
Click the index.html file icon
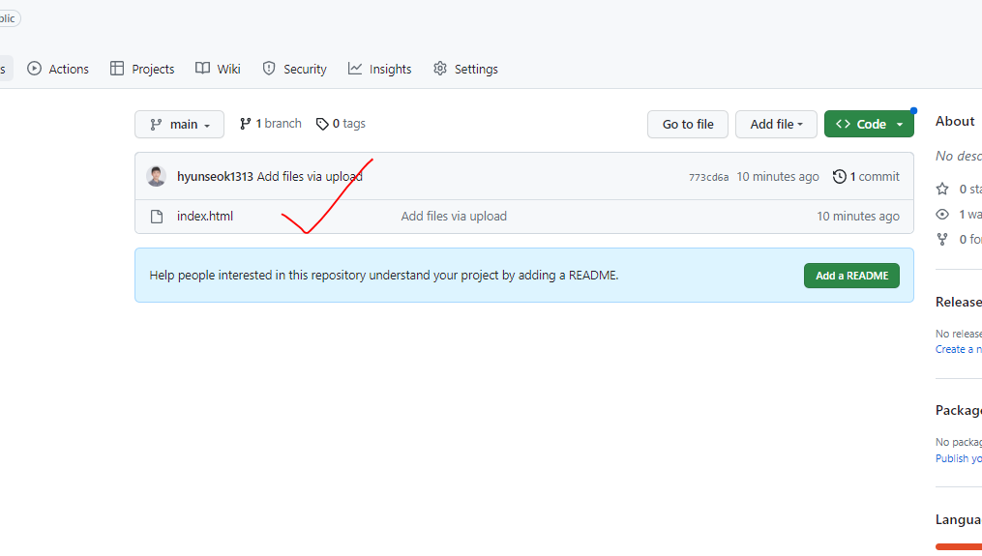[x=157, y=217]
